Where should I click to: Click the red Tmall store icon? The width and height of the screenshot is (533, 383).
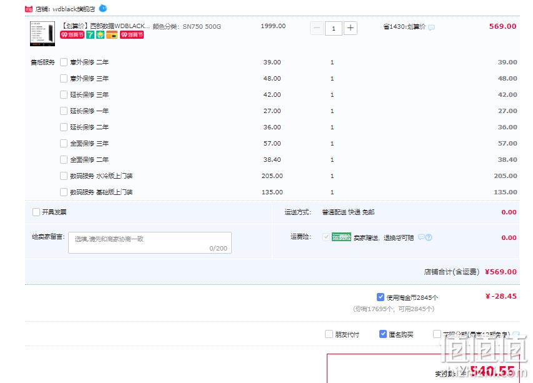point(29,9)
